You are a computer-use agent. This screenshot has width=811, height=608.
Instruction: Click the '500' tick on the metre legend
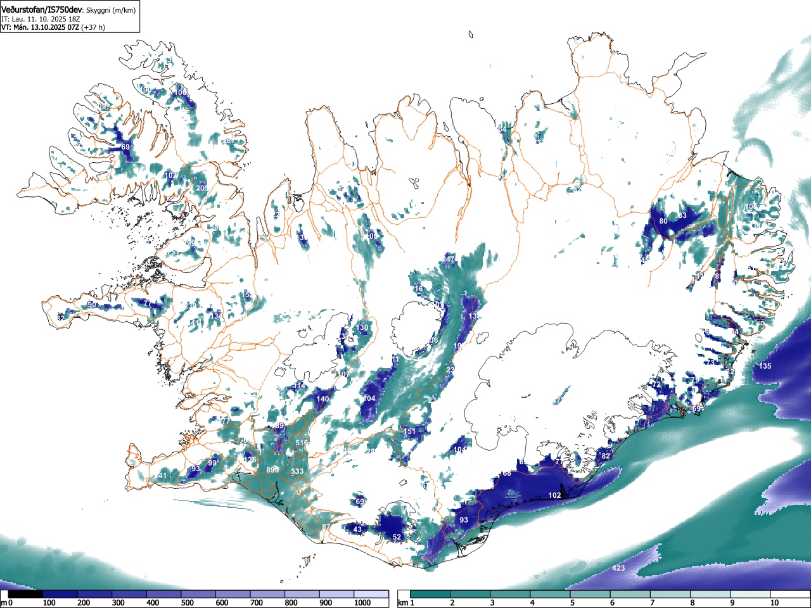click(188, 603)
